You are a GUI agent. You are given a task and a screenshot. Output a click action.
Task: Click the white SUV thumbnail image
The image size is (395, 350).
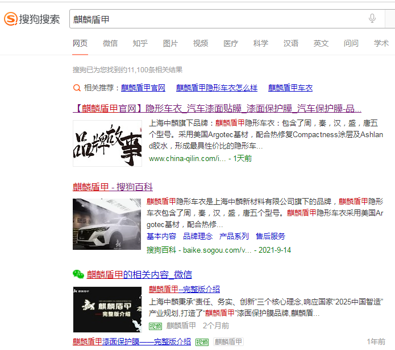click(x=107, y=224)
